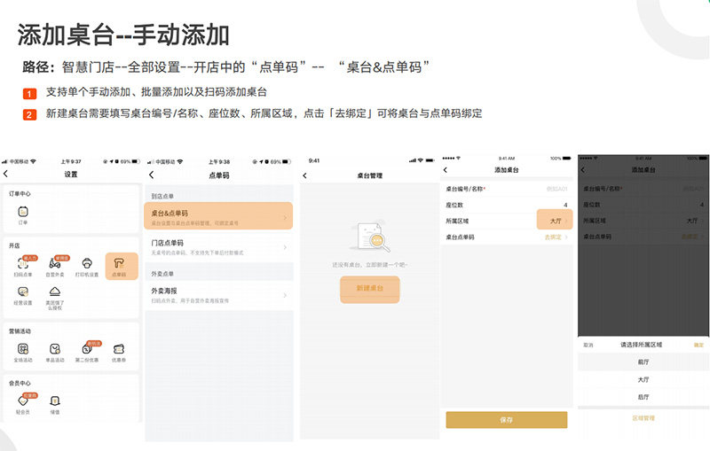Select 大厅 in the area picker
710x451 pixels.
(x=643, y=379)
